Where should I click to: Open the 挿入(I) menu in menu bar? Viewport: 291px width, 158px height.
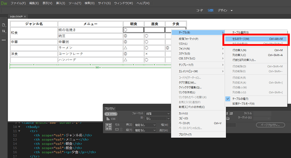point(60,3)
